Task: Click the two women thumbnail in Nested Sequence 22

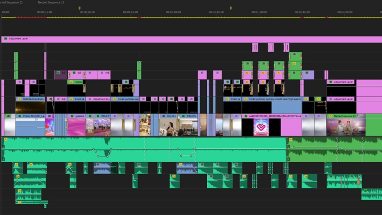Action: coord(346,127)
